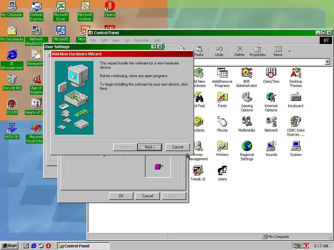Click Next in Add New Hardware Wizard

tap(150, 147)
